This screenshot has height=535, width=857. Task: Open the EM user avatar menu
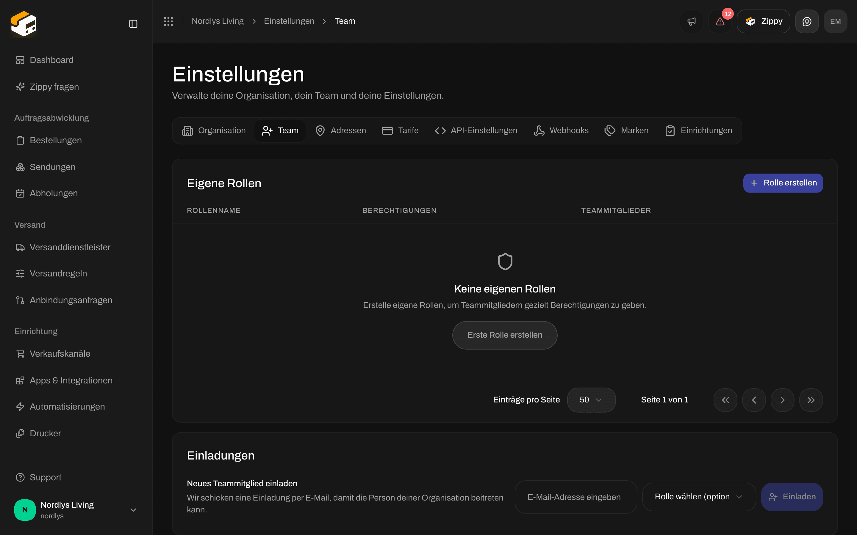pyautogui.click(x=835, y=21)
